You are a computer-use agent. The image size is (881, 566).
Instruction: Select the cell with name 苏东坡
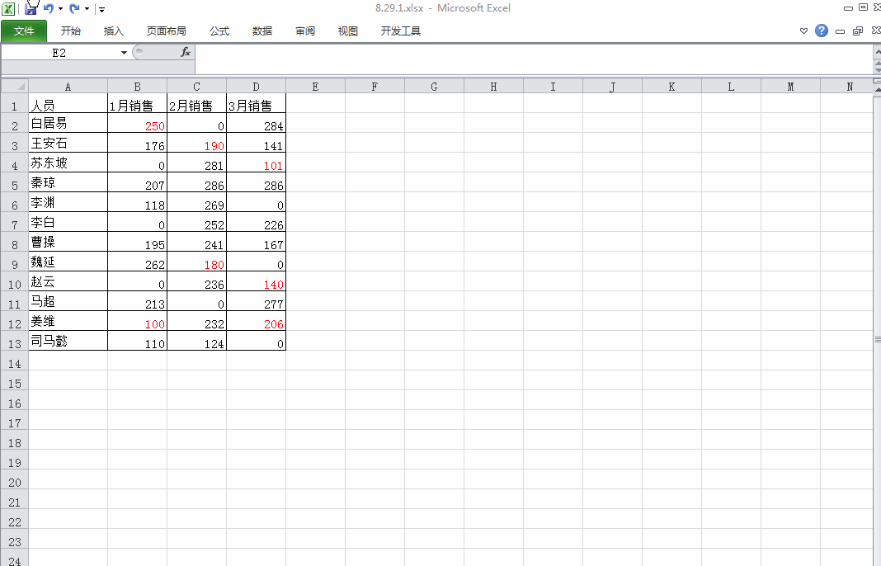(x=68, y=163)
